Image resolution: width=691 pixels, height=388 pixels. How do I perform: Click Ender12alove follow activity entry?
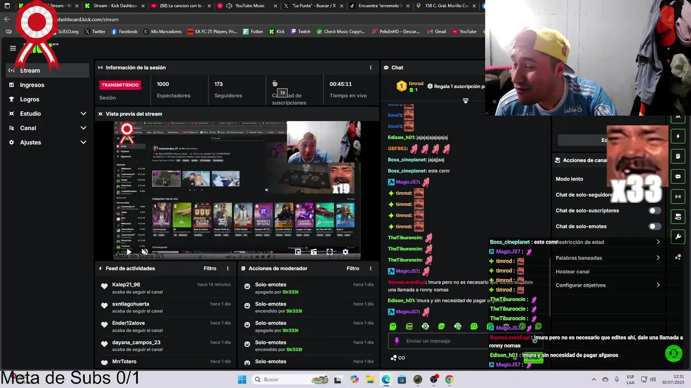(x=166, y=327)
